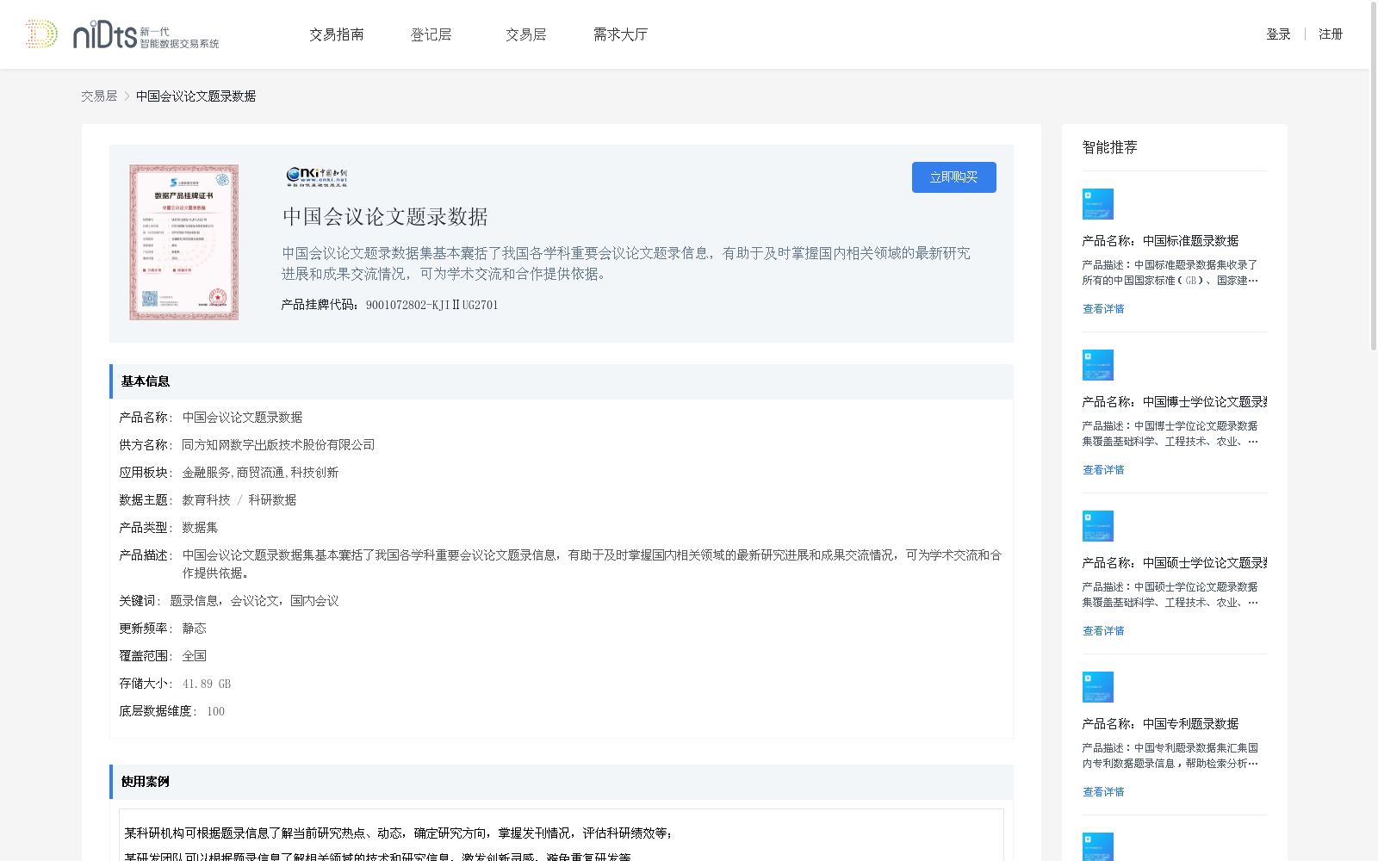Click supplier name 同方知网数字出版技术股份有限公司

[x=278, y=445]
